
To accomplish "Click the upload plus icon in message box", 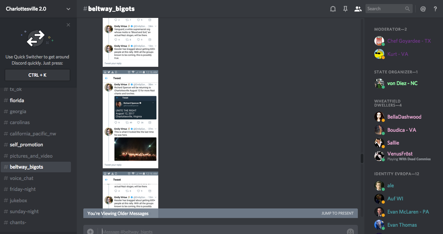I will pos(90,231).
